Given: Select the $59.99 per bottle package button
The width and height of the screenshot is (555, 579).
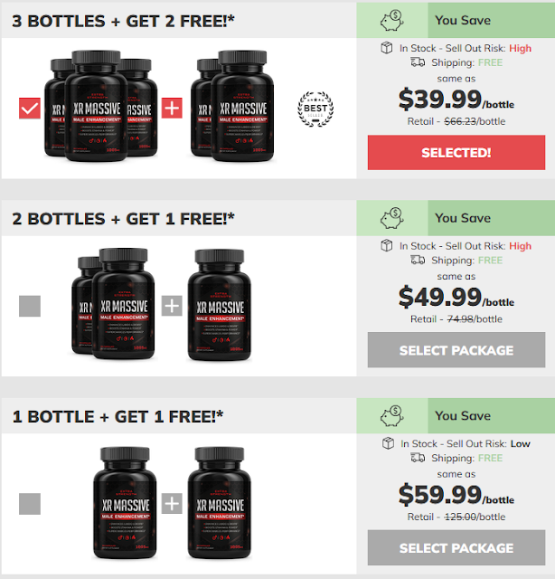Looking at the screenshot, I should pyautogui.click(x=456, y=547).
